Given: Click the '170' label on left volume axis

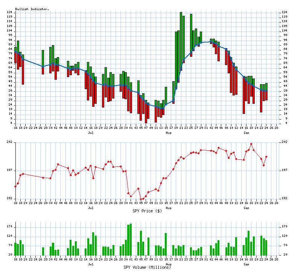Looking at the screenshot, I should click(10, 227).
